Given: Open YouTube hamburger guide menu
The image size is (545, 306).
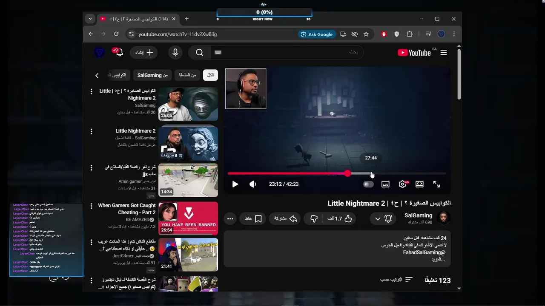Looking at the screenshot, I should (444, 53).
